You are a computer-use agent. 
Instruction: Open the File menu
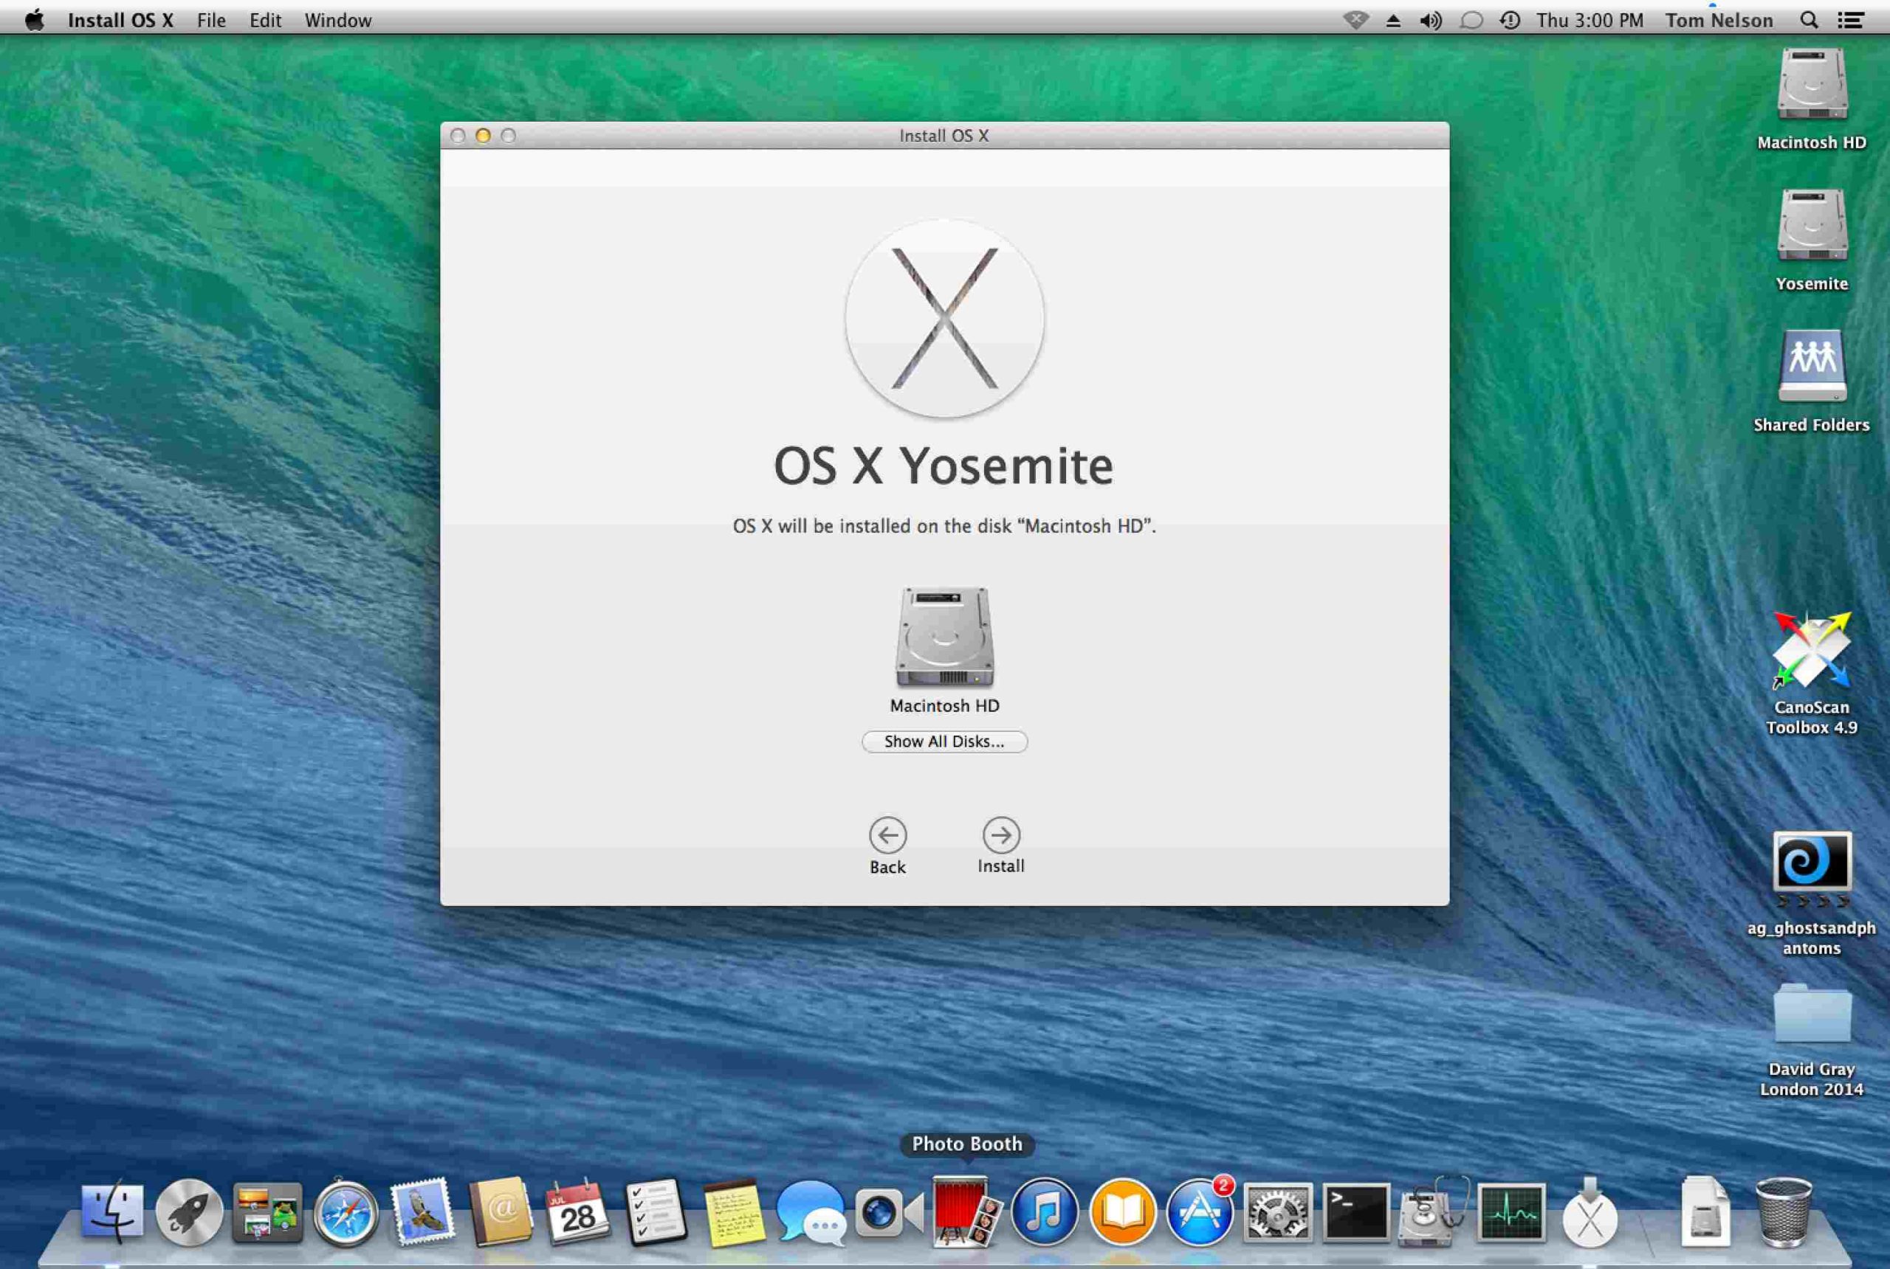pyautogui.click(x=214, y=18)
